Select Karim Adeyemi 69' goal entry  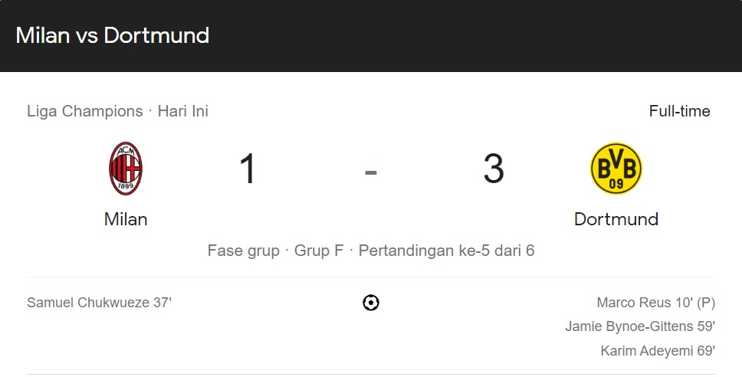click(x=658, y=351)
